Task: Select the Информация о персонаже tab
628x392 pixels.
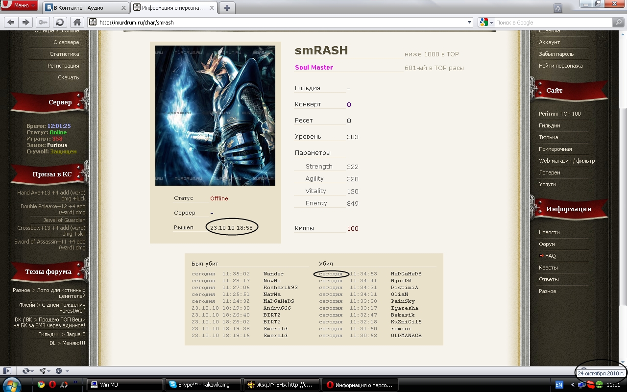Action: (173, 8)
